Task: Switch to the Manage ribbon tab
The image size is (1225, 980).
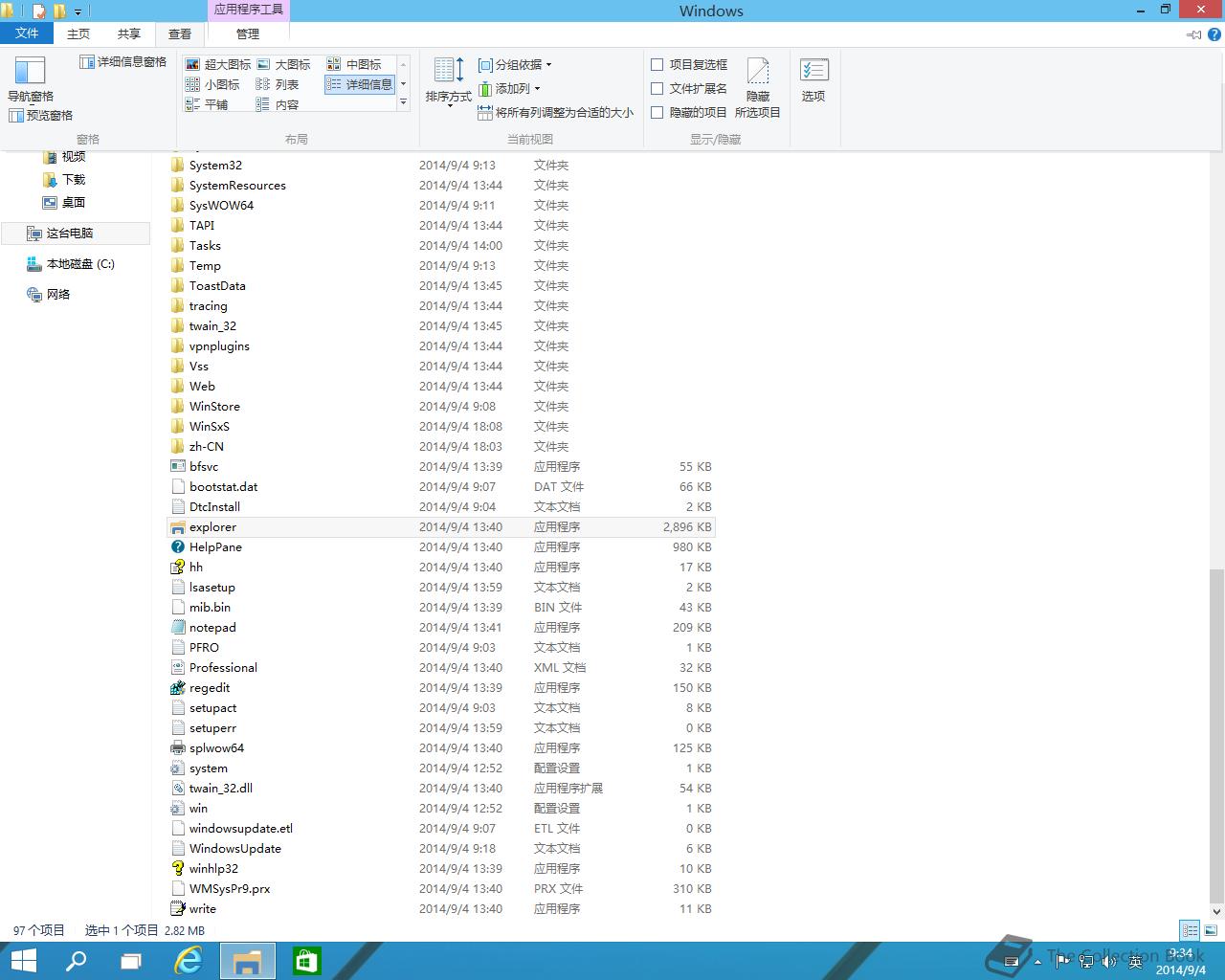Action: point(248,33)
